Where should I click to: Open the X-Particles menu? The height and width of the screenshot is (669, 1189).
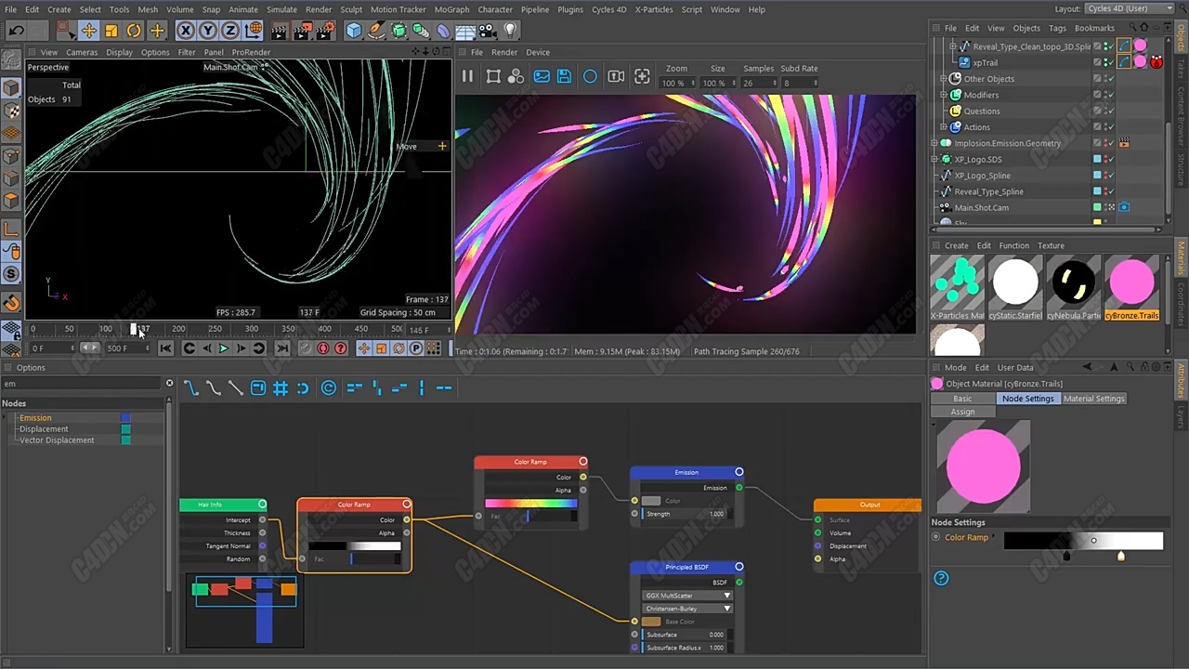tap(655, 9)
